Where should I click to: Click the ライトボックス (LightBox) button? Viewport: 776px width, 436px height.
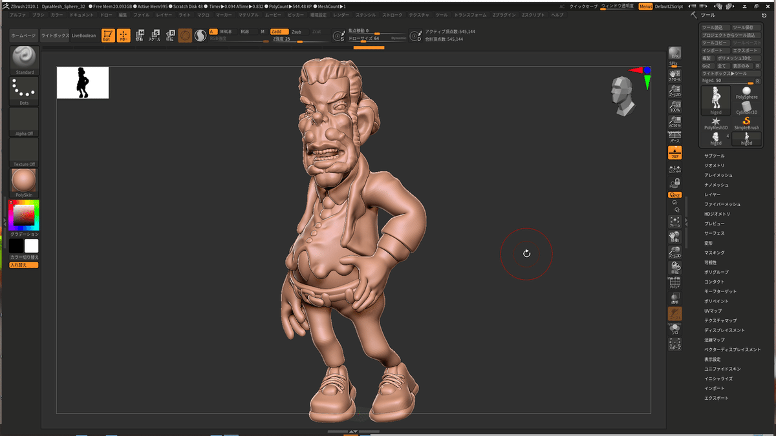(54, 36)
